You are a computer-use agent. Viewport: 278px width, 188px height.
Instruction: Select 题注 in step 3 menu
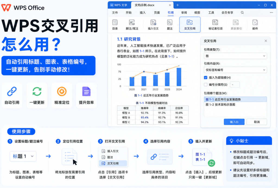113,157
